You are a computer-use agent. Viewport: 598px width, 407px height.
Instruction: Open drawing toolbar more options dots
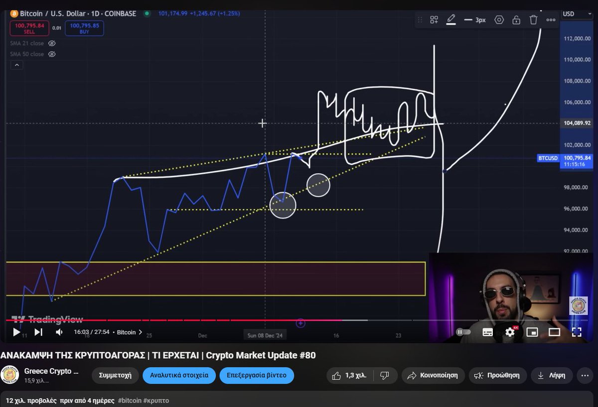click(x=551, y=20)
